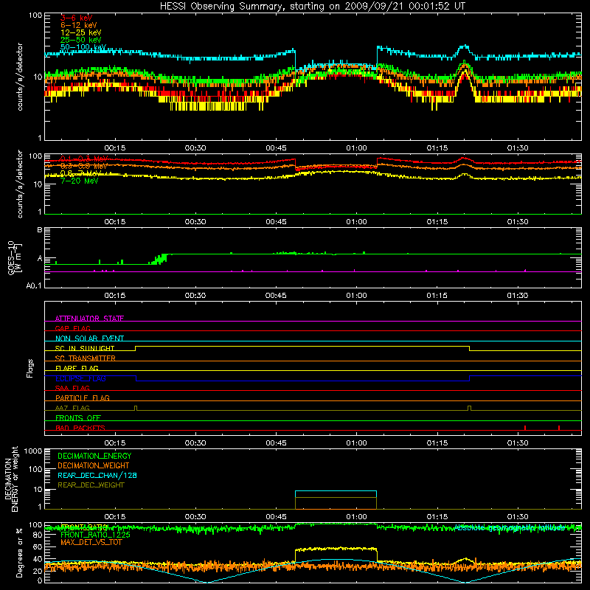Click the FRONTS_OFF flag label
The width and height of the screenshot is (590, 590).
(78, 417)
